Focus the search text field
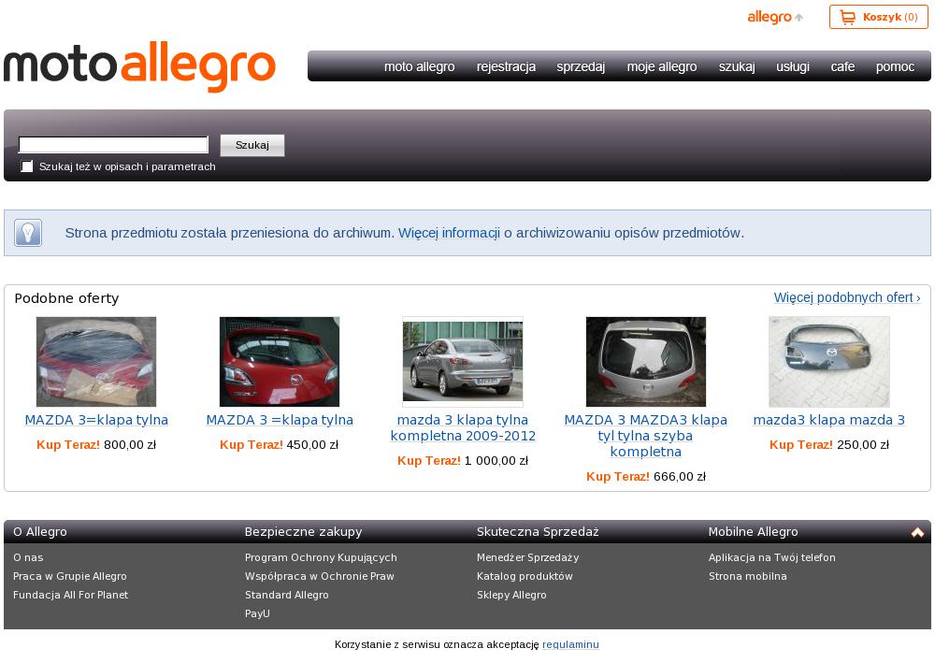This screenshot has width=935, height=663. click(x=113, y=145)
